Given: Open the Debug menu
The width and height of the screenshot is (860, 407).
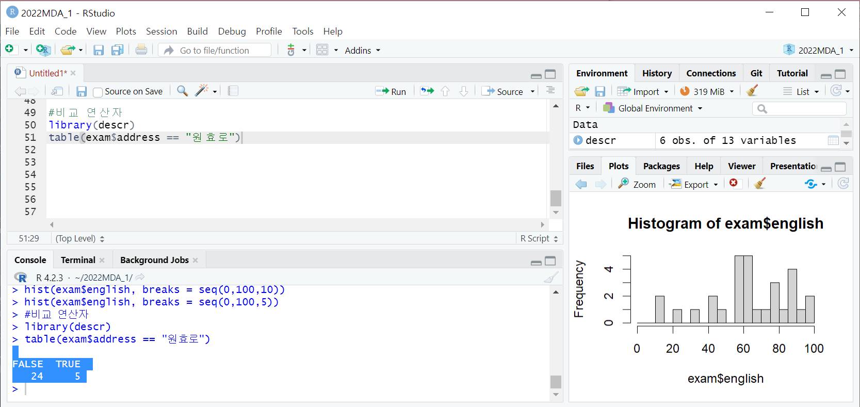Looking at the screenshot, I should point(232,31).
